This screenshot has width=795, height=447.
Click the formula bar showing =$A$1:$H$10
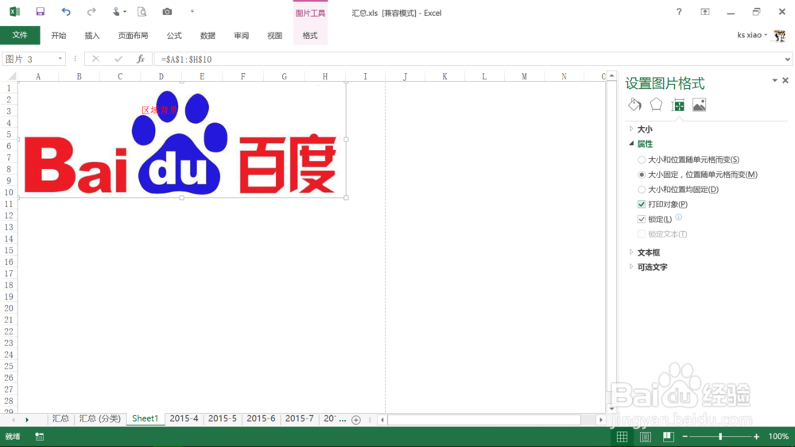pos(468,60)
